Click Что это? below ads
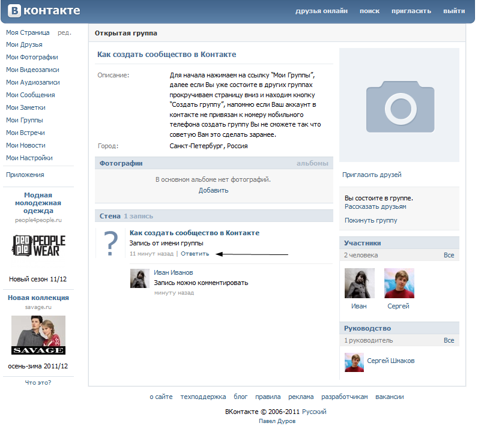Viewport: 478px width, 429px height. pos(38,384)
